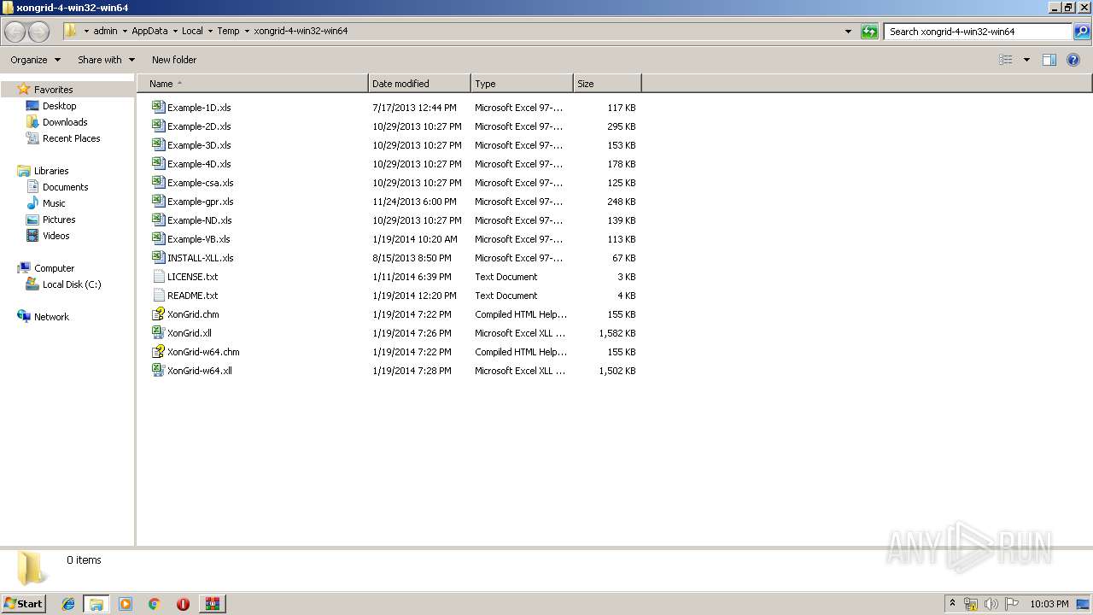The width and height of the screenshot is (1093, 615).
Task: Toggle the preview pane button
Action: click(1049, 60)
